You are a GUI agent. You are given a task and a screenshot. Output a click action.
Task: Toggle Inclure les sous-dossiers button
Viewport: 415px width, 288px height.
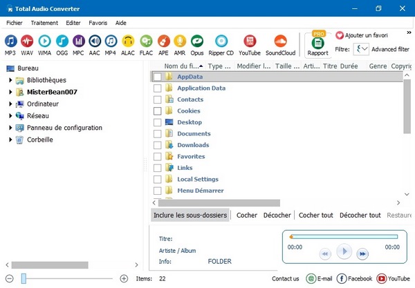coord(190,215)
